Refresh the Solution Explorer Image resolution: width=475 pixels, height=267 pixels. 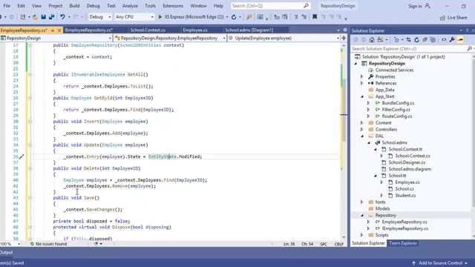click(417, 39)
